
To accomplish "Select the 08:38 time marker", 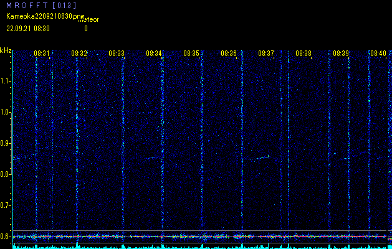I will tap(304, 54).
